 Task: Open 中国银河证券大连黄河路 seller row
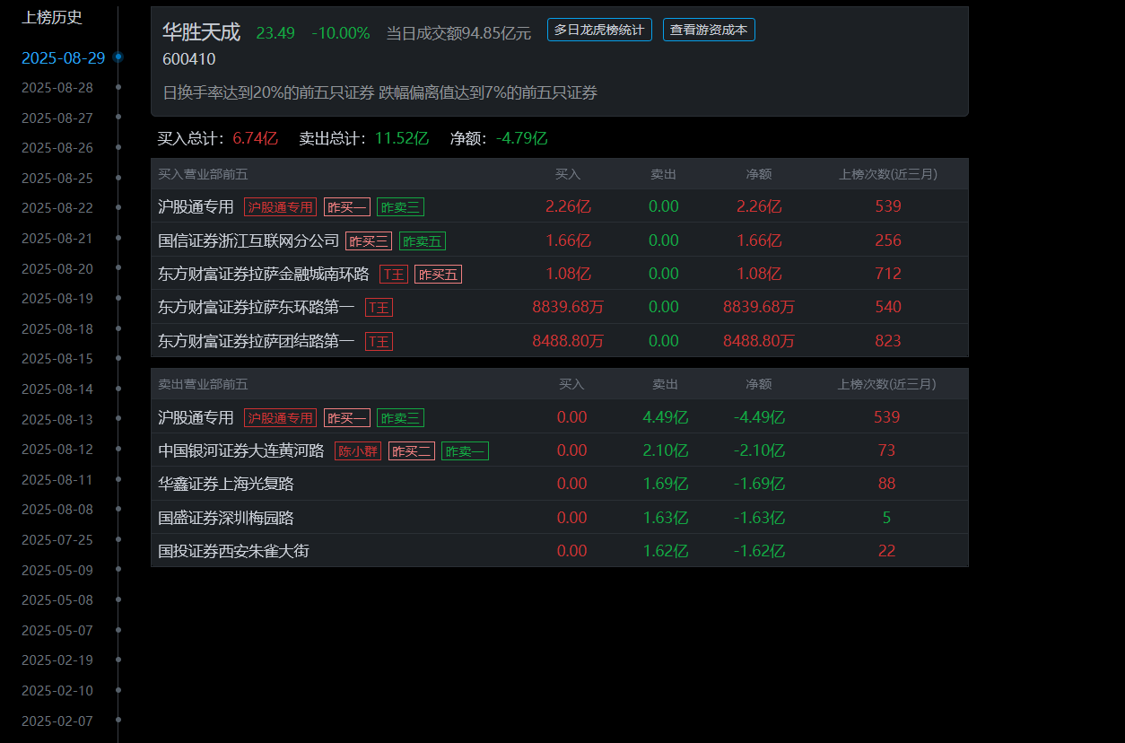560,450
